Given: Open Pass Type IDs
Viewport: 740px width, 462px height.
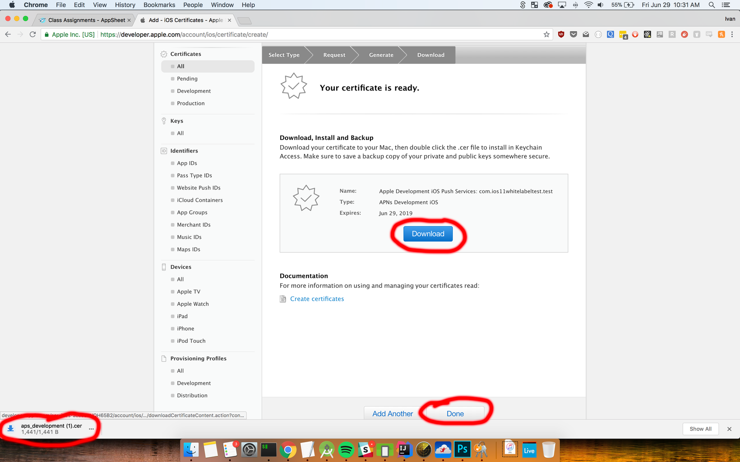Looking at the screenshot, I should pos(194,176).
